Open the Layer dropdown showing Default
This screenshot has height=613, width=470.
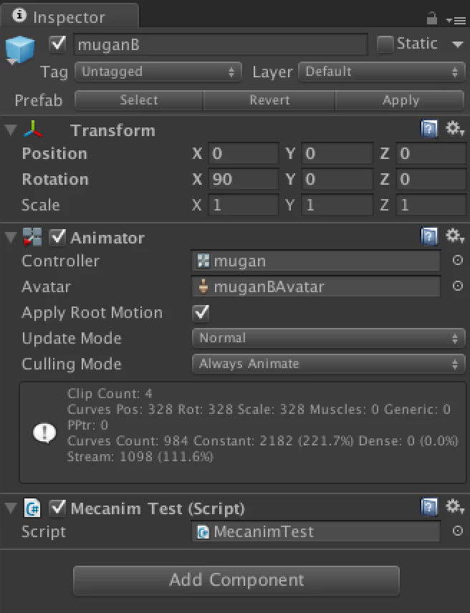382,72
